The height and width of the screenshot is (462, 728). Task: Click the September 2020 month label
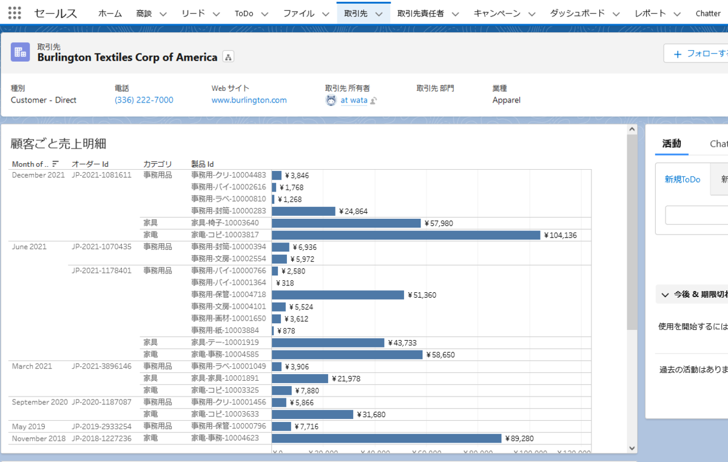point(39,402)
